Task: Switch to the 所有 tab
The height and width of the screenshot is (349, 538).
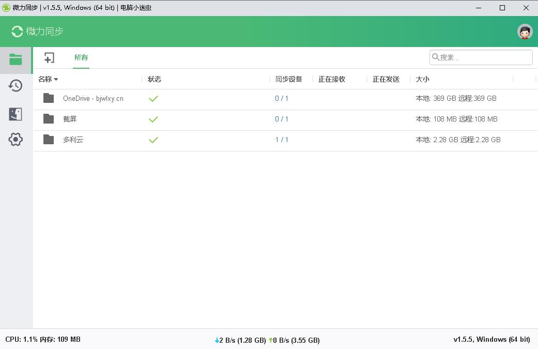Action: pyautogui.click(x=81, y=57)
